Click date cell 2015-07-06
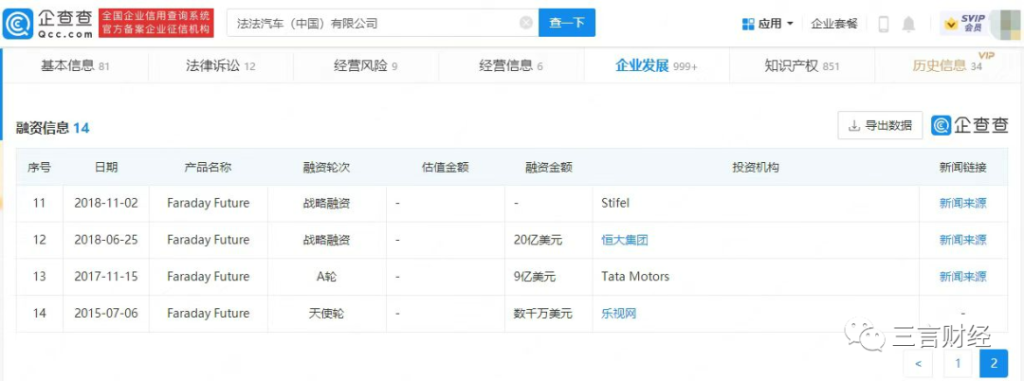1024x381 pixels. pos(106,314)
